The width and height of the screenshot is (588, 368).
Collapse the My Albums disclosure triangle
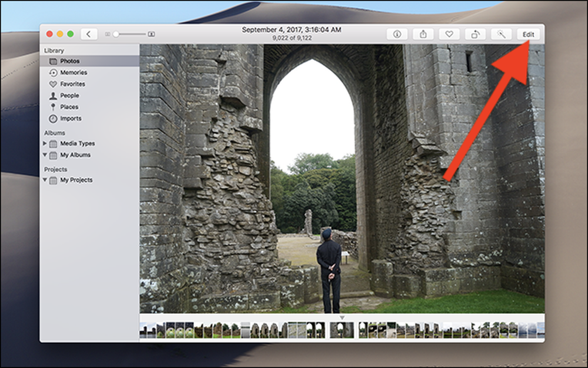(45, 155)
